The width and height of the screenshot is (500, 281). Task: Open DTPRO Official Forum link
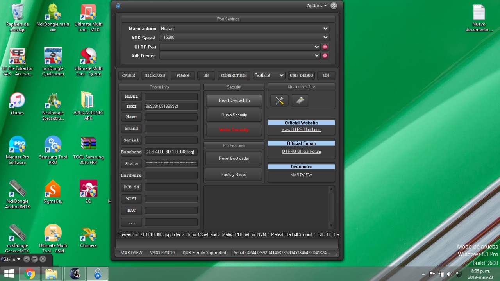(301, 151)
